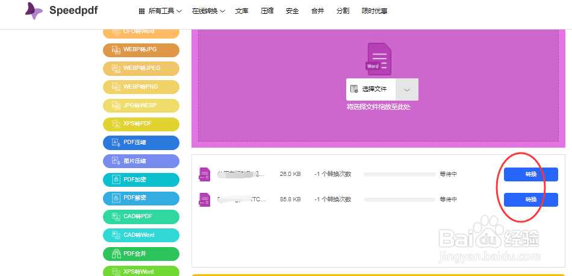Open the PDF合并 tool label

tap(135, 254)
